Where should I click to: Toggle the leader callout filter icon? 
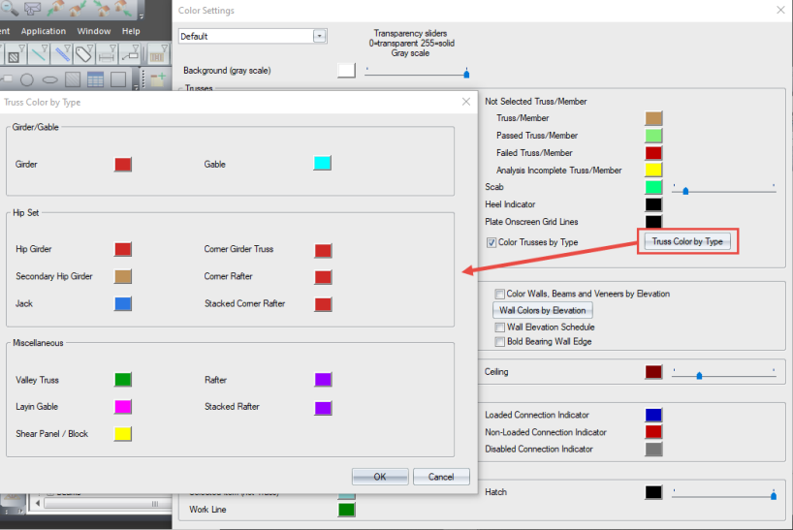pos(130,54)
